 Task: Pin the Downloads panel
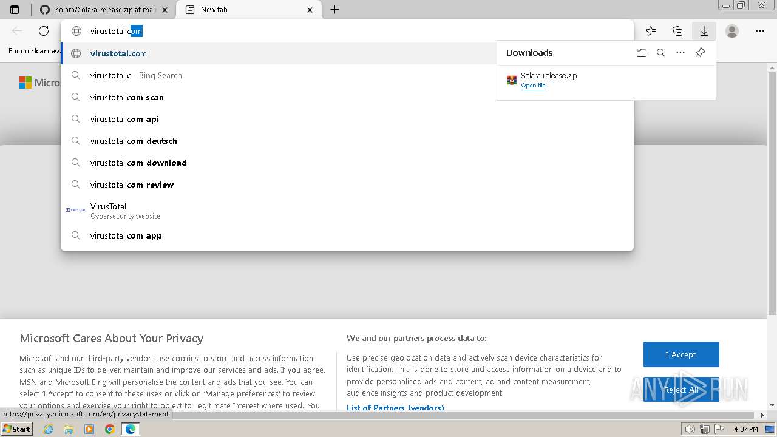click(x=700, y=53)
